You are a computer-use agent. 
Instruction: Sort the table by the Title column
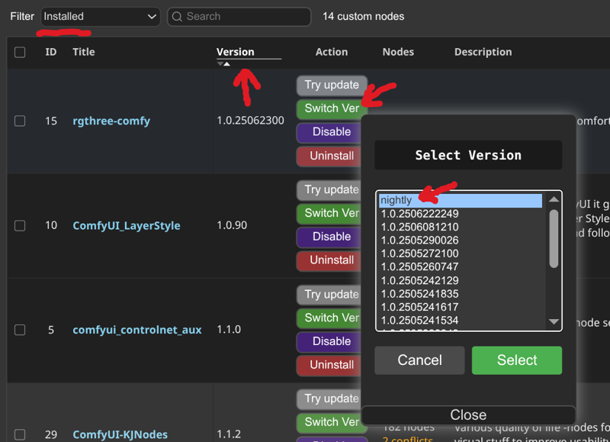84,52
